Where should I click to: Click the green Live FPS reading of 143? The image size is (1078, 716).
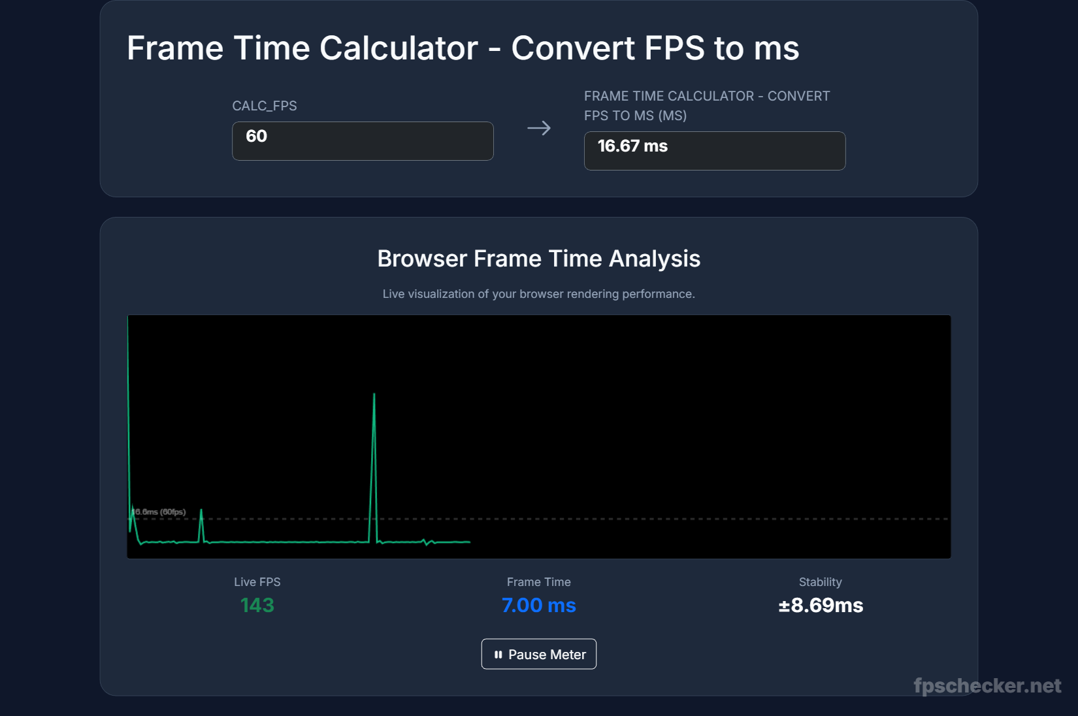point(257,606)
